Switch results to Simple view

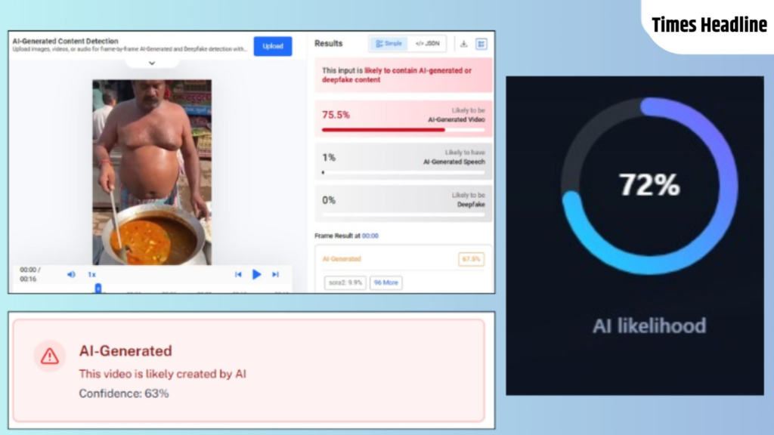(x=389, y=44)
